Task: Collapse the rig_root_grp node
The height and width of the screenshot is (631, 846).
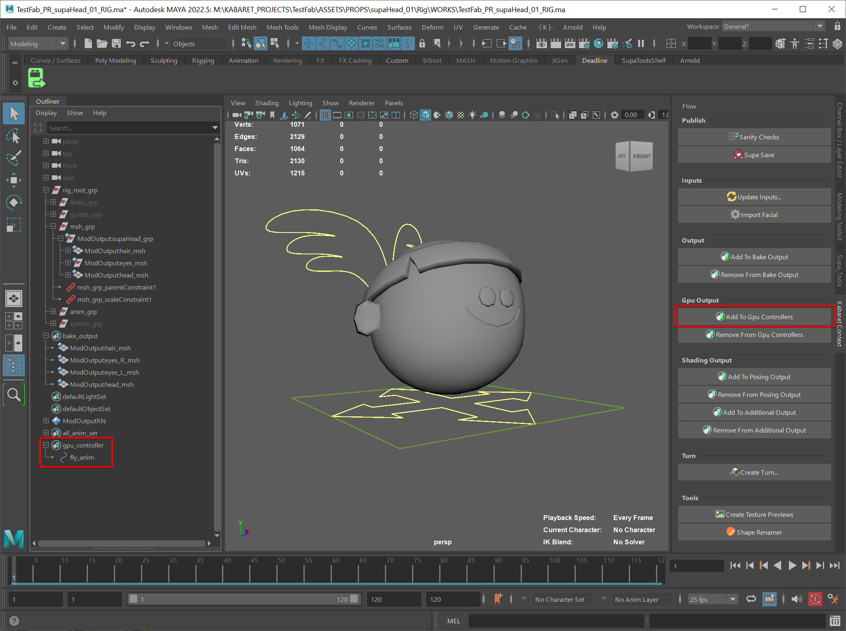Action: 46,190
